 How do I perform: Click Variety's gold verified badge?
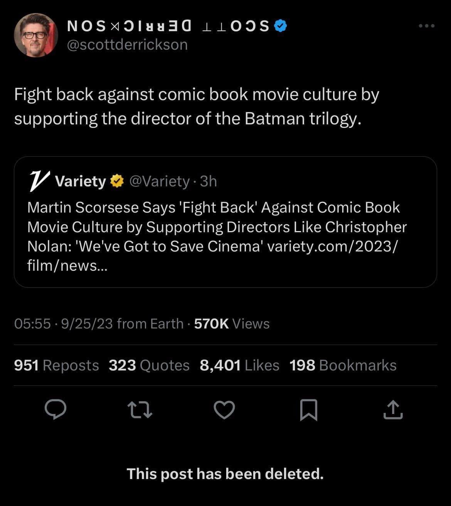(x=117, y=181)
